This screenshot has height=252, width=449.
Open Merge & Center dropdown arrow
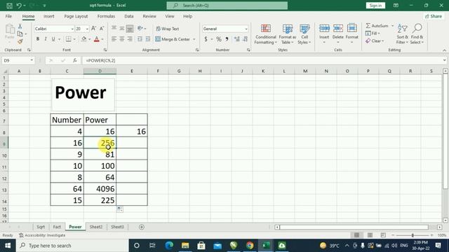(194, 39)
